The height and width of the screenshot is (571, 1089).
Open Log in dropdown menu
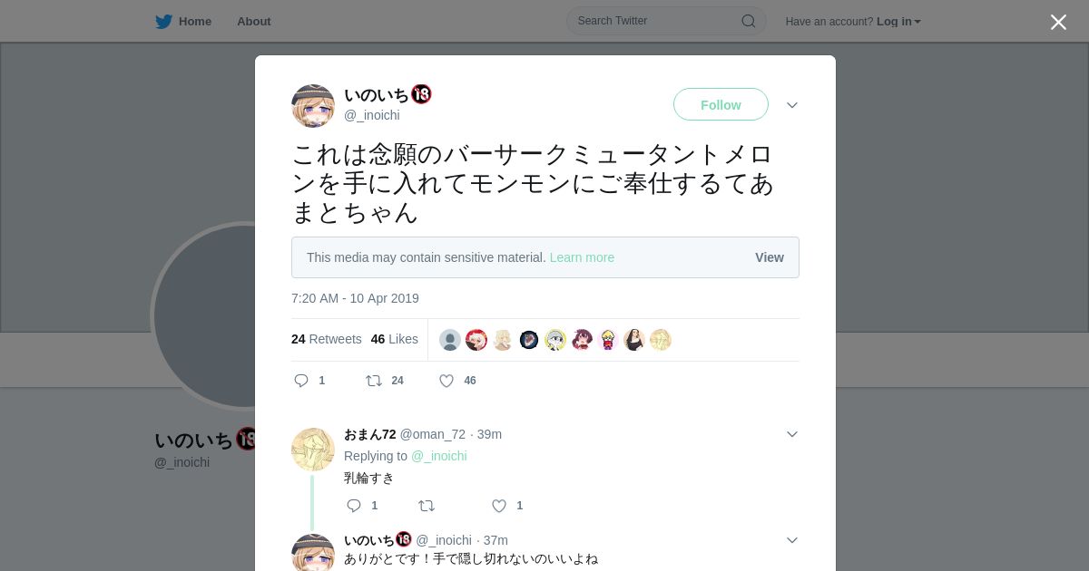point(898,22)
